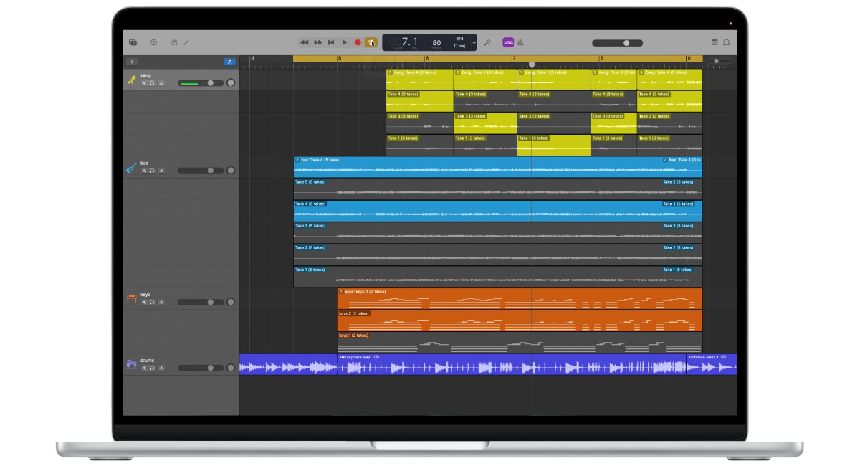Select the Ambition Beat.3 drum region

[711, 364]
